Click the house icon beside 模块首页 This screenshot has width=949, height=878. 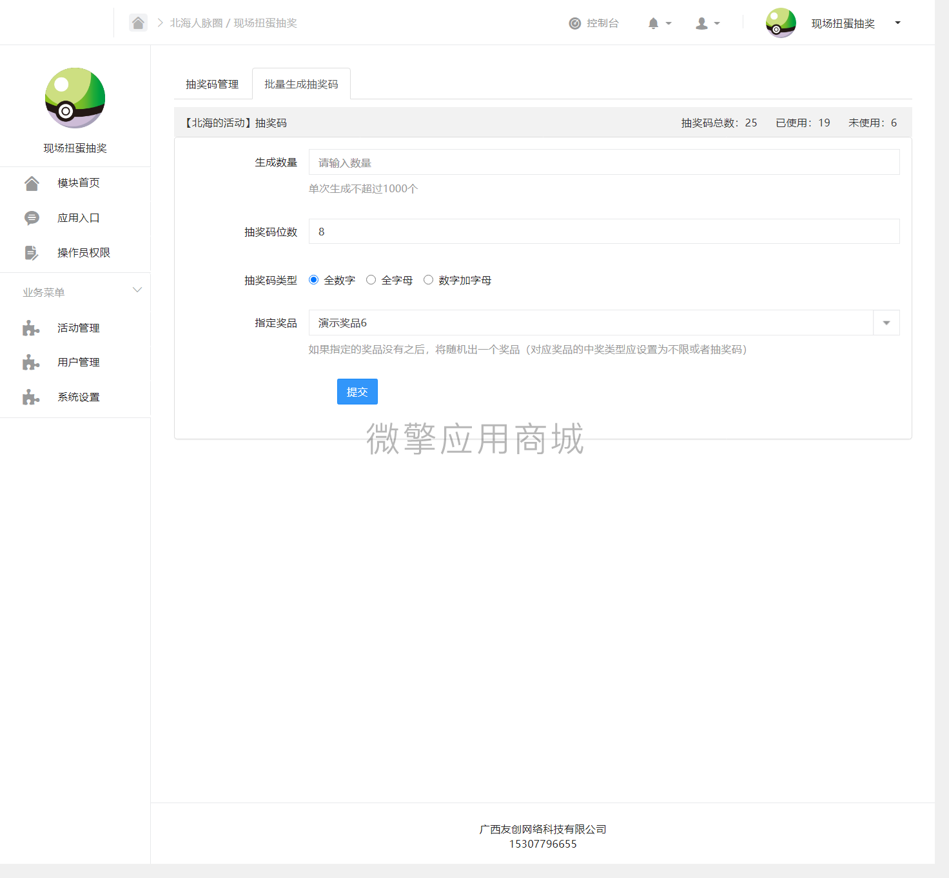pos(32,183)
